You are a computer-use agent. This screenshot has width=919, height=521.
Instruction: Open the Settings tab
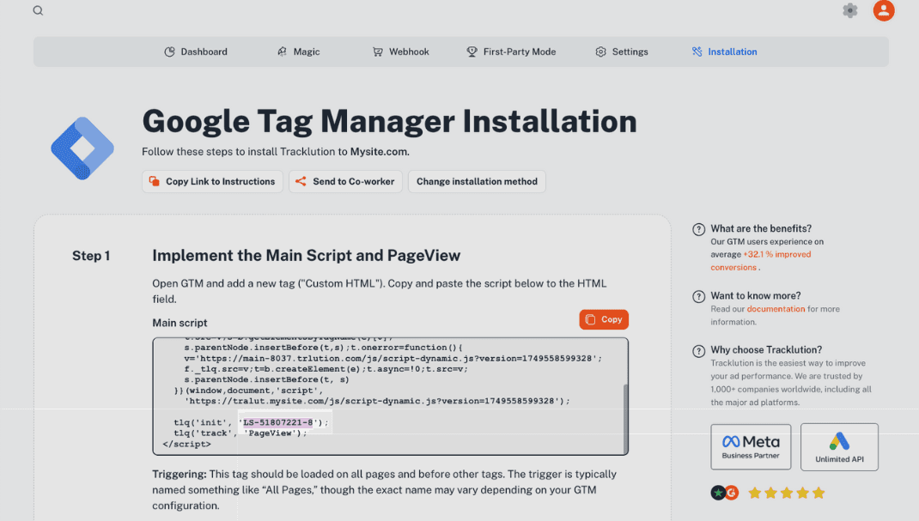coord(622,51)
